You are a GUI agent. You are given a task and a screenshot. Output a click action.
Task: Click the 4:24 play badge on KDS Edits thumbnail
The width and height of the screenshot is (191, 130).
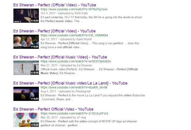(x=35, y=21)
